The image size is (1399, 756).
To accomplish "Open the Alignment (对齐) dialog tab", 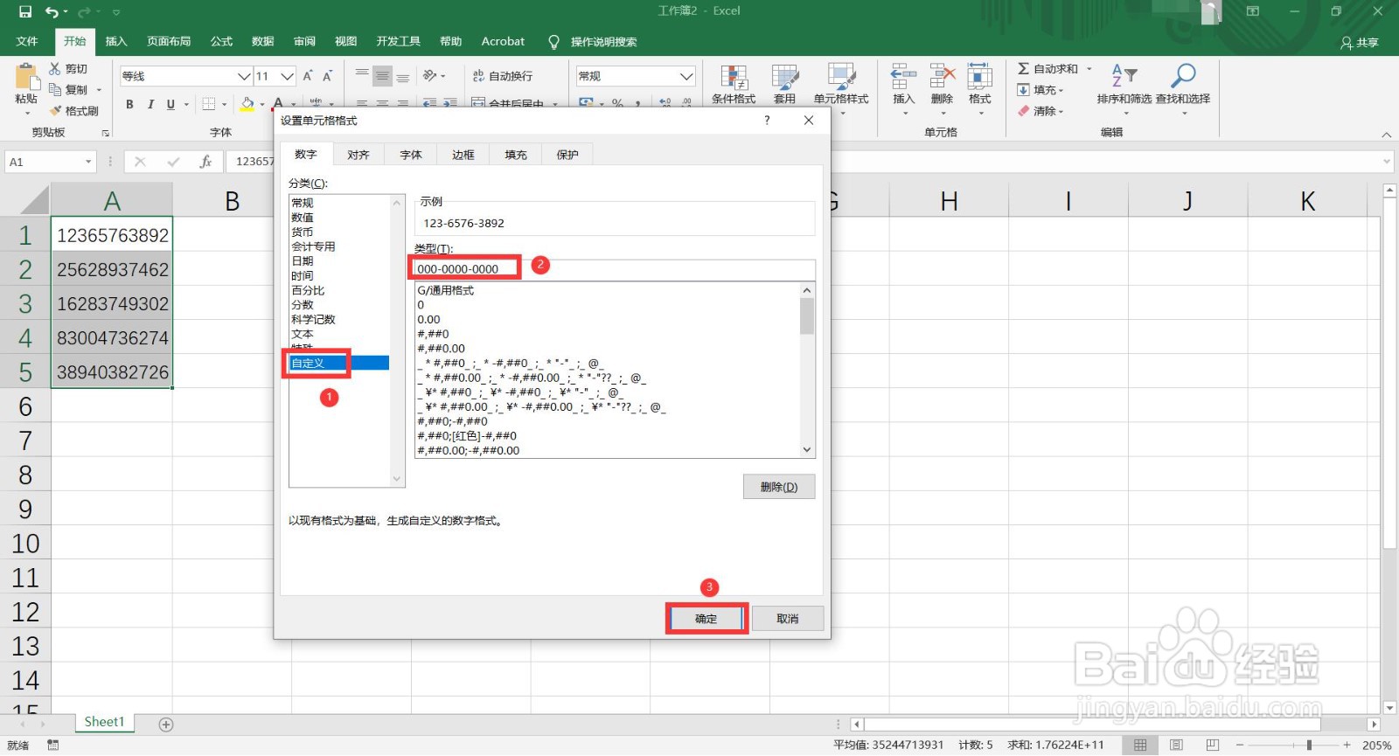I will 358,155.
